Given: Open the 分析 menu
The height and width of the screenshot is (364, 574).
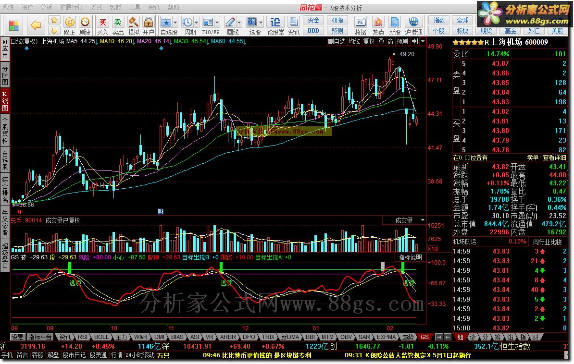Looking at the screenshot, I should tap(47, 7).
